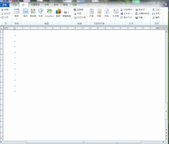Select the 插入 ribbon tab

24,5
